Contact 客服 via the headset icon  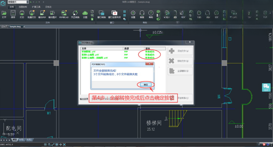pos(142,14)
